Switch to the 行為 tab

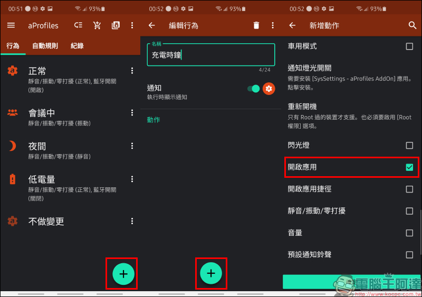click(x=13, y=46)
